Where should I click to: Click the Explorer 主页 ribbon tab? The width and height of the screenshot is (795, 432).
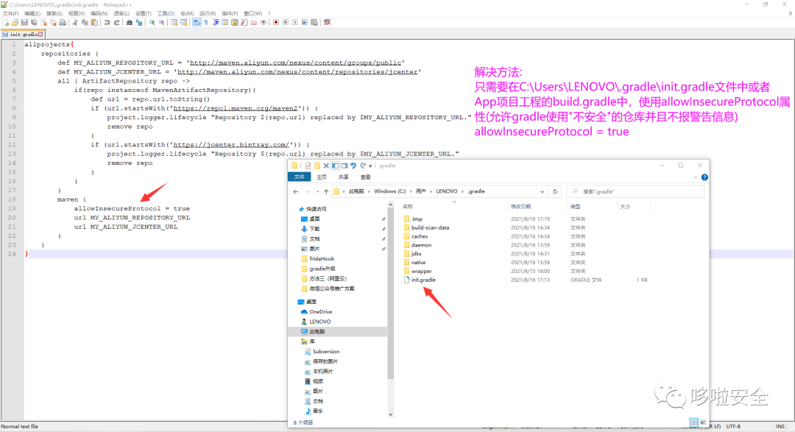click(x=322, y=177)
